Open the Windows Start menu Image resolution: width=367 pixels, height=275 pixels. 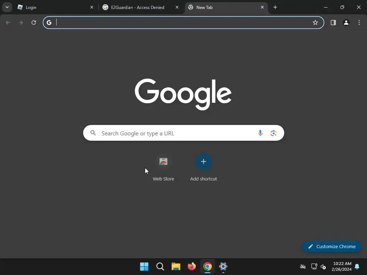click(144, 266)
